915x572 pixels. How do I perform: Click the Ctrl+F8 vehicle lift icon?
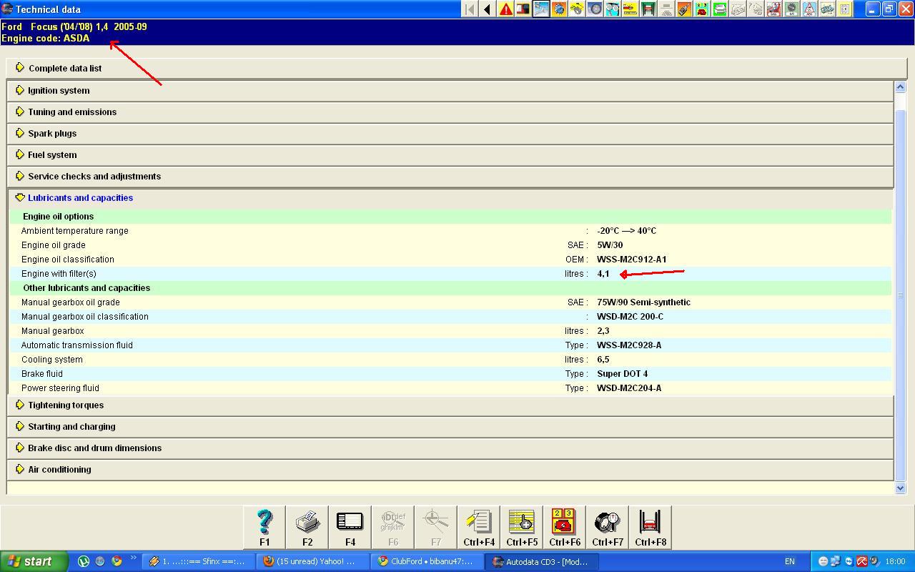tap(651, 527)
